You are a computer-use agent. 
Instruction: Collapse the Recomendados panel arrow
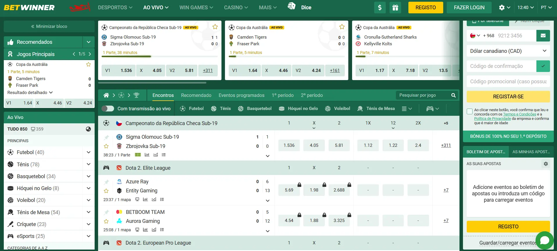(89, 42)
